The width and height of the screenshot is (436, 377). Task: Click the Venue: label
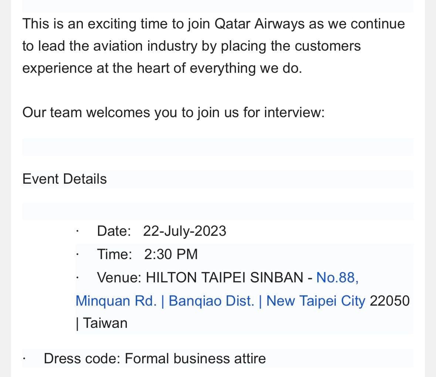click(119, 277)
